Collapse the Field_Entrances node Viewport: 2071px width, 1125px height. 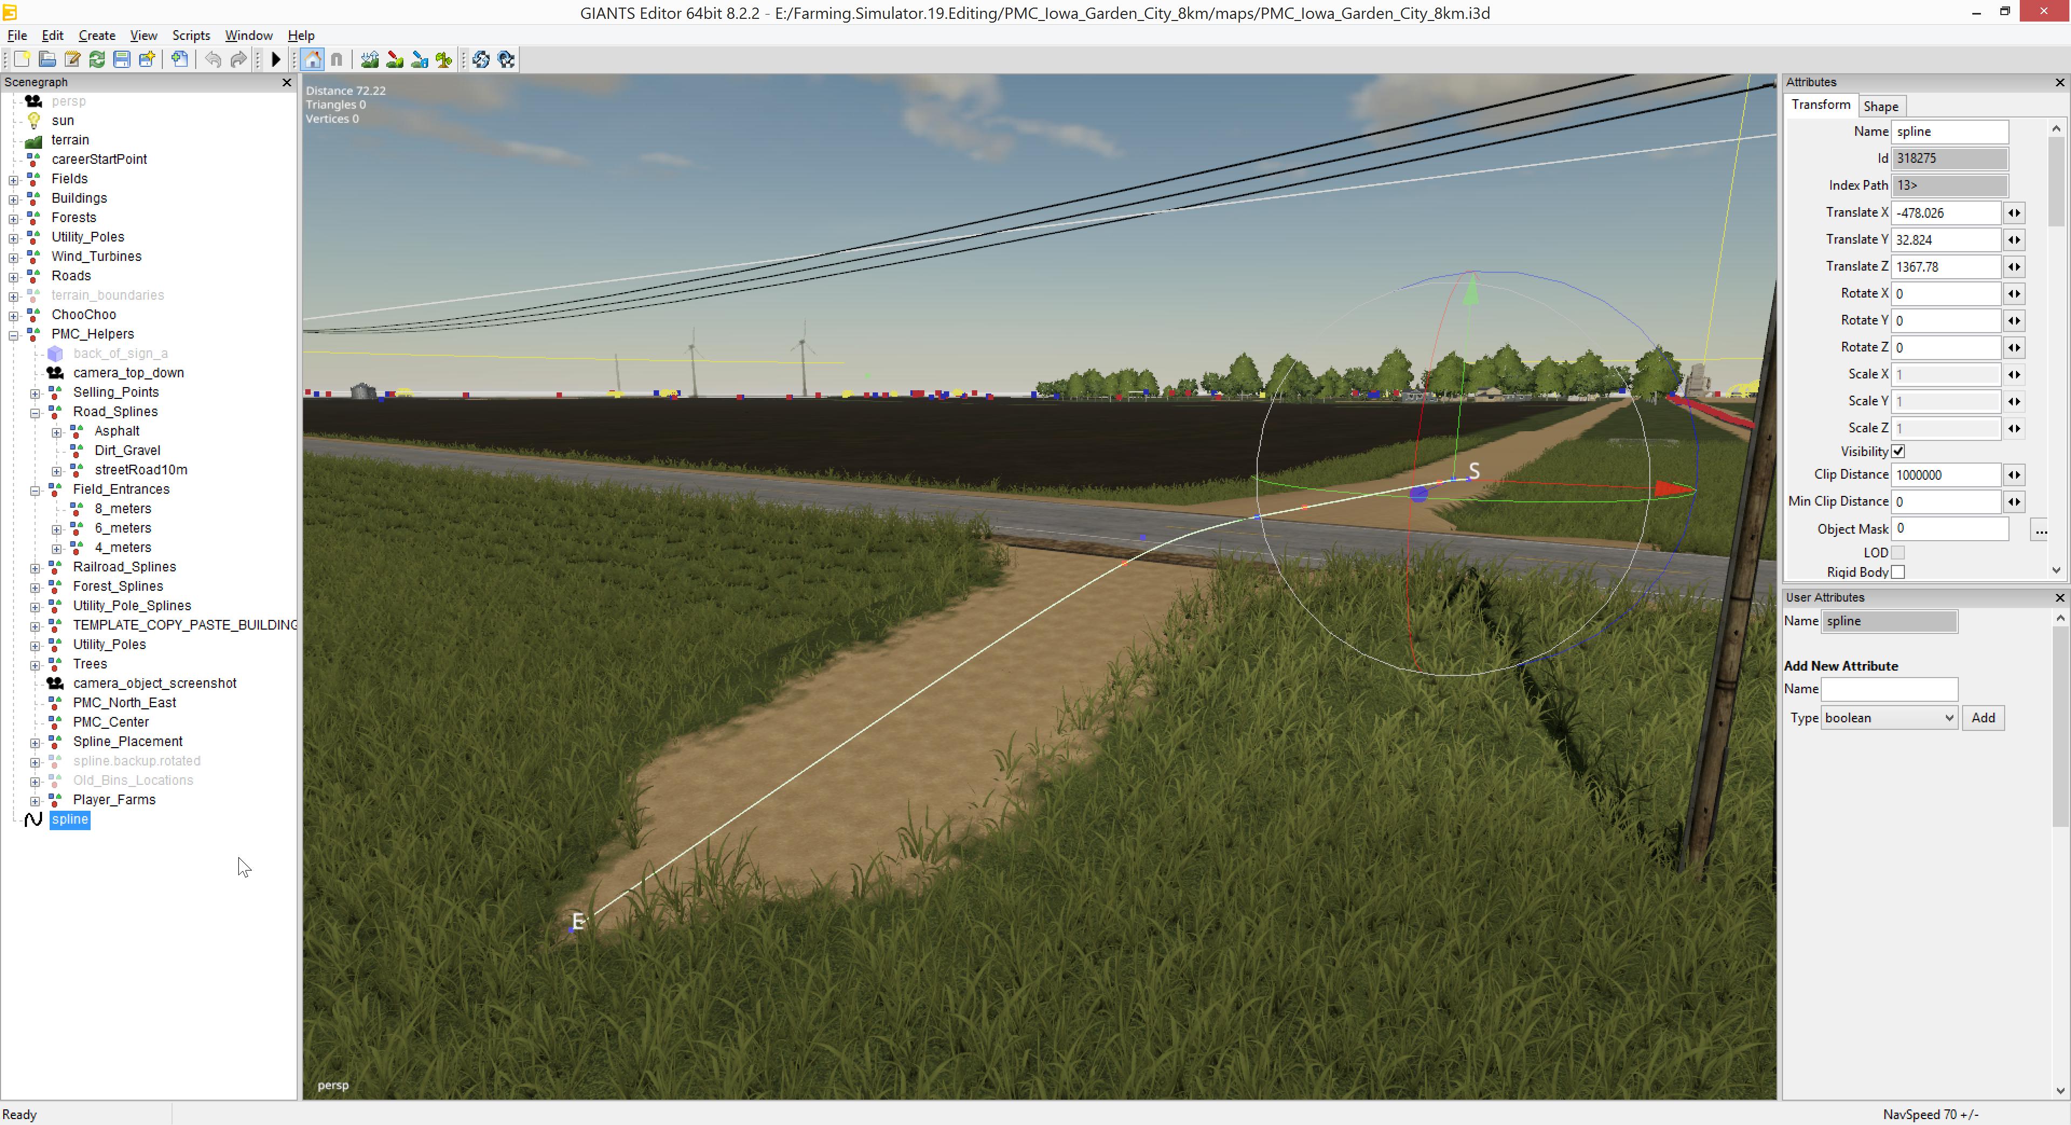36,490
